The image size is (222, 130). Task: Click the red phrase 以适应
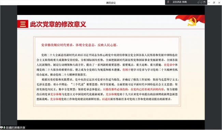(106, 99)
